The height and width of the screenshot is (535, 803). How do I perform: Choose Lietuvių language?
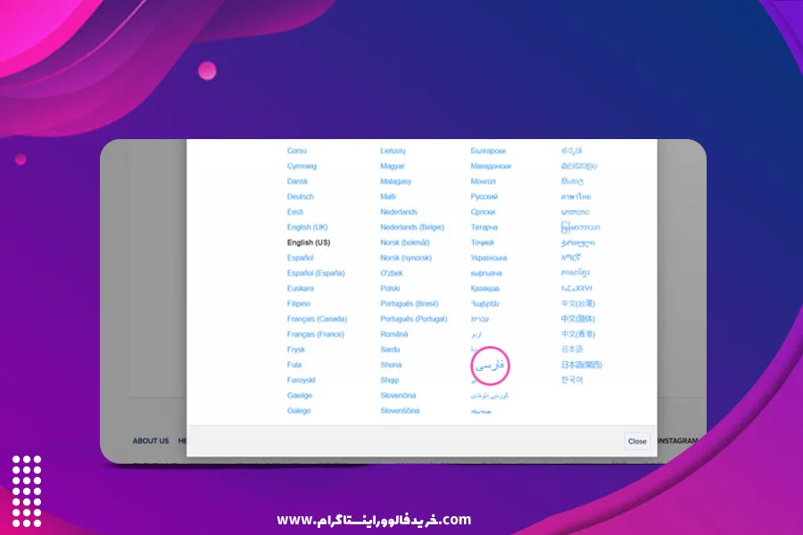[393, 151]
